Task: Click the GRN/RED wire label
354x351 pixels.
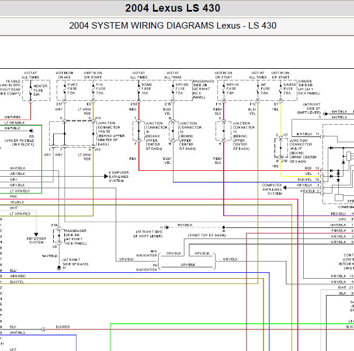Action: [18, 276]
